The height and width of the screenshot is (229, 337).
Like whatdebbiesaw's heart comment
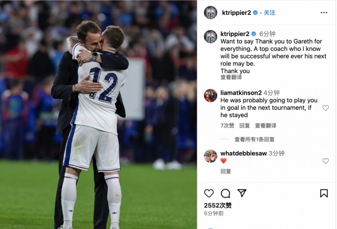tap(326, 161)
